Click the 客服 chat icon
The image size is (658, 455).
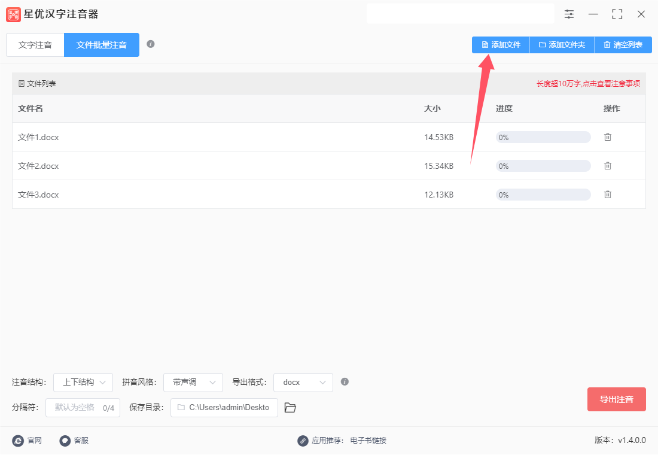coord(65,441)
